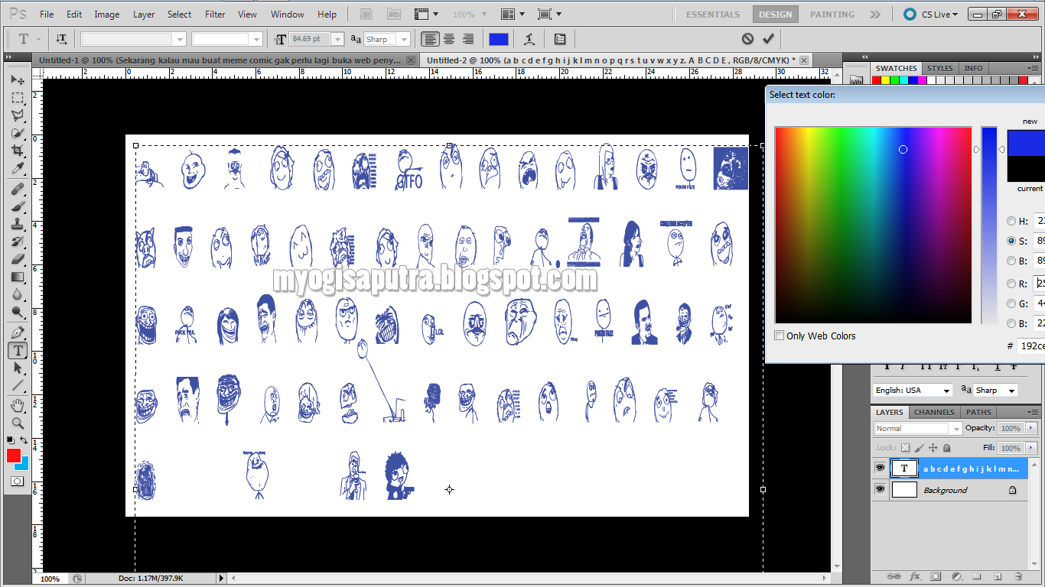Image resolution: width=1045 pixels, height=587 pixels.
Task: Switch to the Channels tab
Action: (934, 412)
